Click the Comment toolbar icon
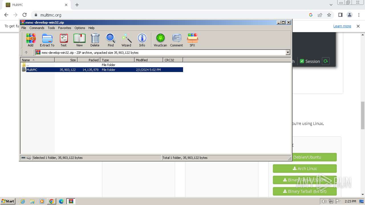This screenshot has width=365, height=205. (177, 40)
